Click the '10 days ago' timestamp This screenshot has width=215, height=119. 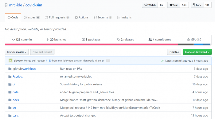[x=200, y=100]
